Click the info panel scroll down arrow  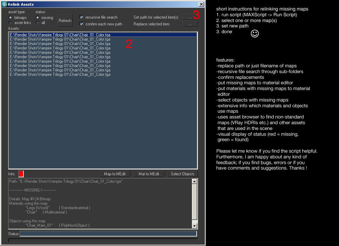[x=195, y=226]
